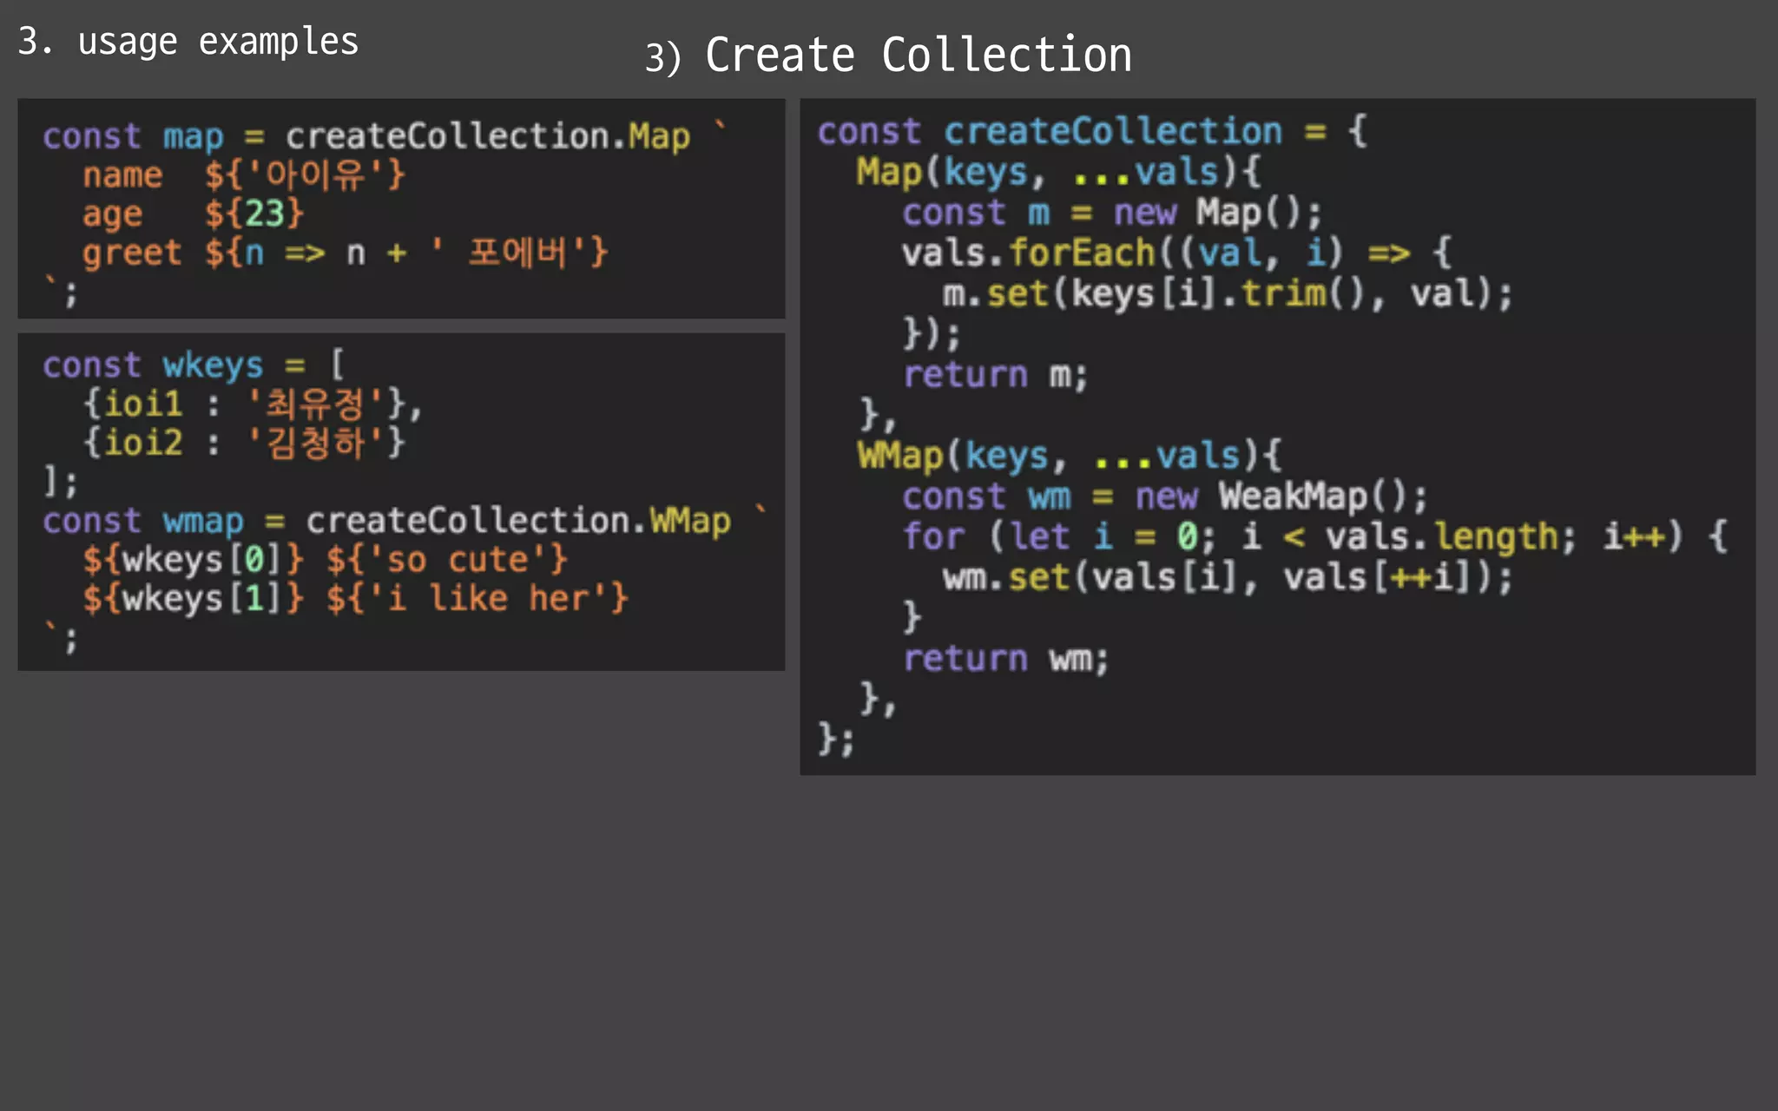The height and width of the screenshot is (1111, 1778).
Task: Click the '3) Create Collection' title
Action: click(x=888, y=56)
